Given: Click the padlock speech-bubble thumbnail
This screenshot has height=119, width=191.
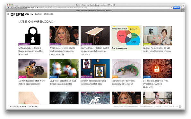Looking at the screenshot, I should pos(33,36).
